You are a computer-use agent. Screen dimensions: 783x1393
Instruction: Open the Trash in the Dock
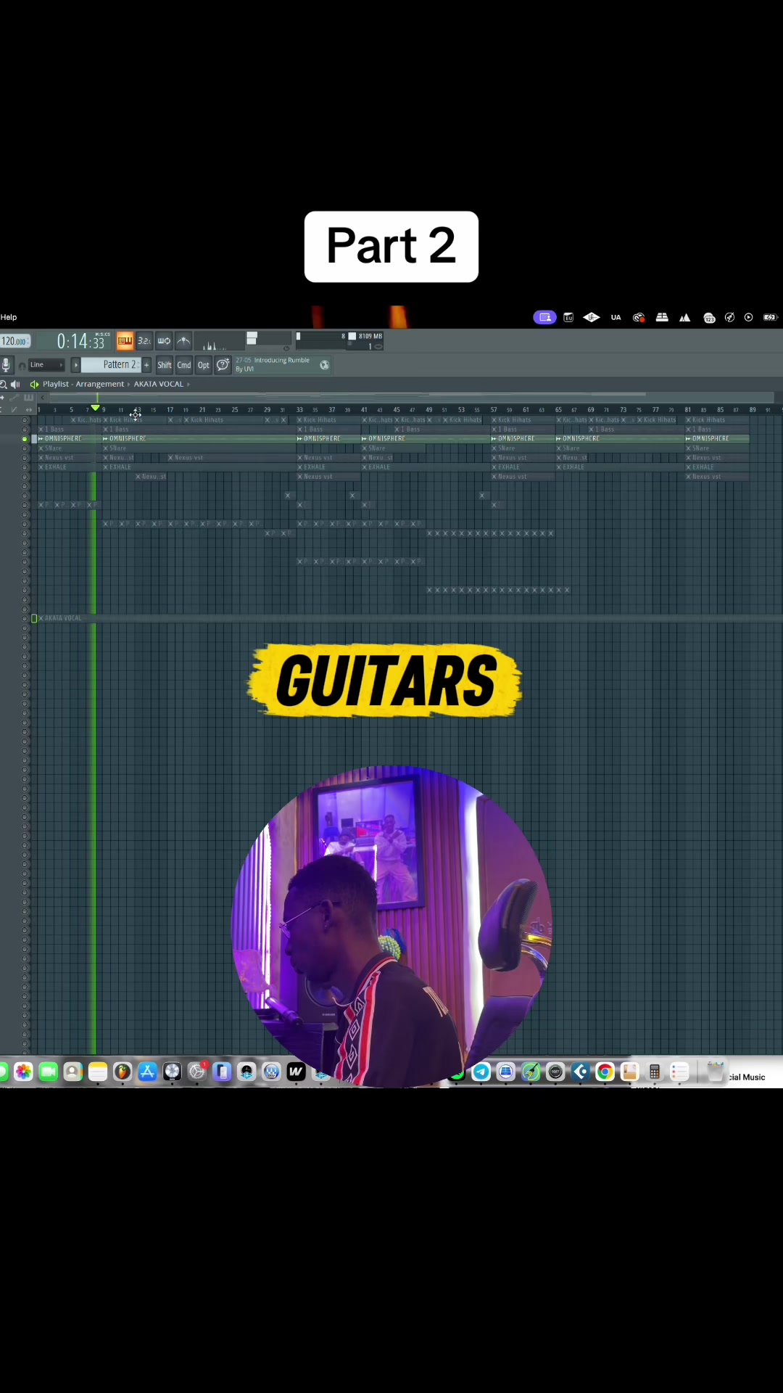tap(716, 1072)
